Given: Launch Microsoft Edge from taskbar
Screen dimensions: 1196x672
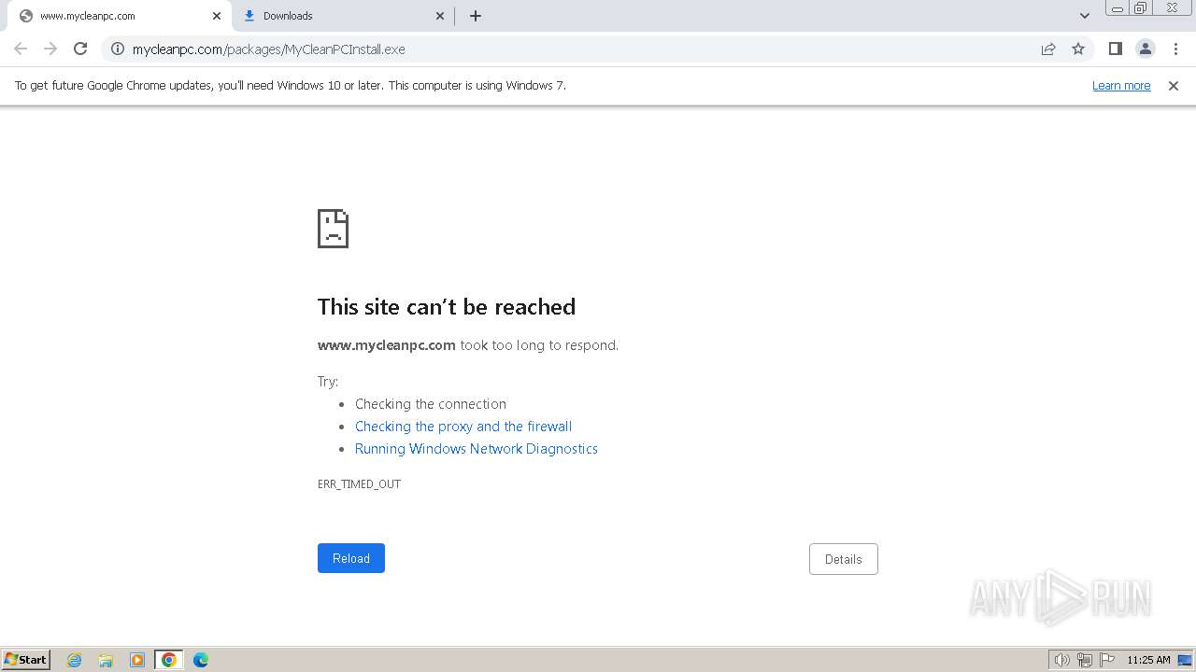Looking at the screenshot, I should [201, 660].
